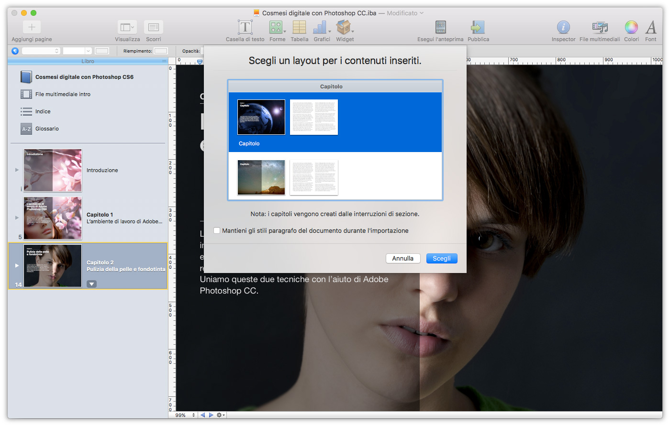Viewport: 670px width, 426px height.
Task: Open the Widget toolbar menu
Action: [345, 27]
